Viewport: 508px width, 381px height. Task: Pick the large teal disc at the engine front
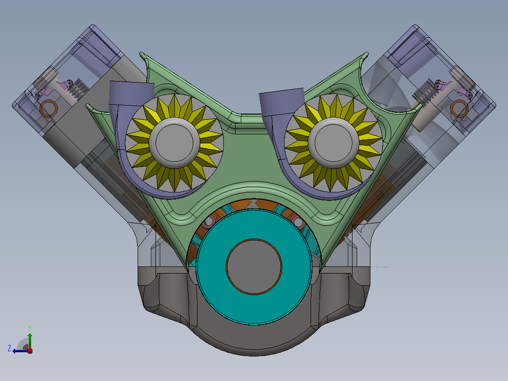(x=254, y=310)
